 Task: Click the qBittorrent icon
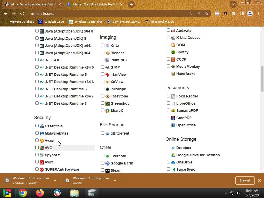(x=107, y=134)
